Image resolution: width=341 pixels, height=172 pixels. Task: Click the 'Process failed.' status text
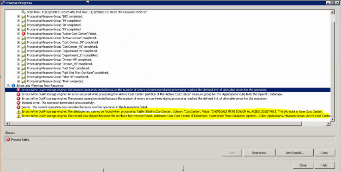click(21, 139)
